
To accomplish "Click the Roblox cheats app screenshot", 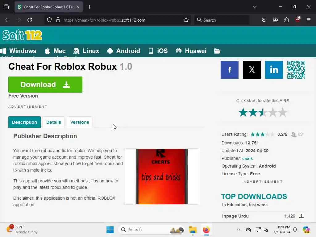I will point(162,177).
